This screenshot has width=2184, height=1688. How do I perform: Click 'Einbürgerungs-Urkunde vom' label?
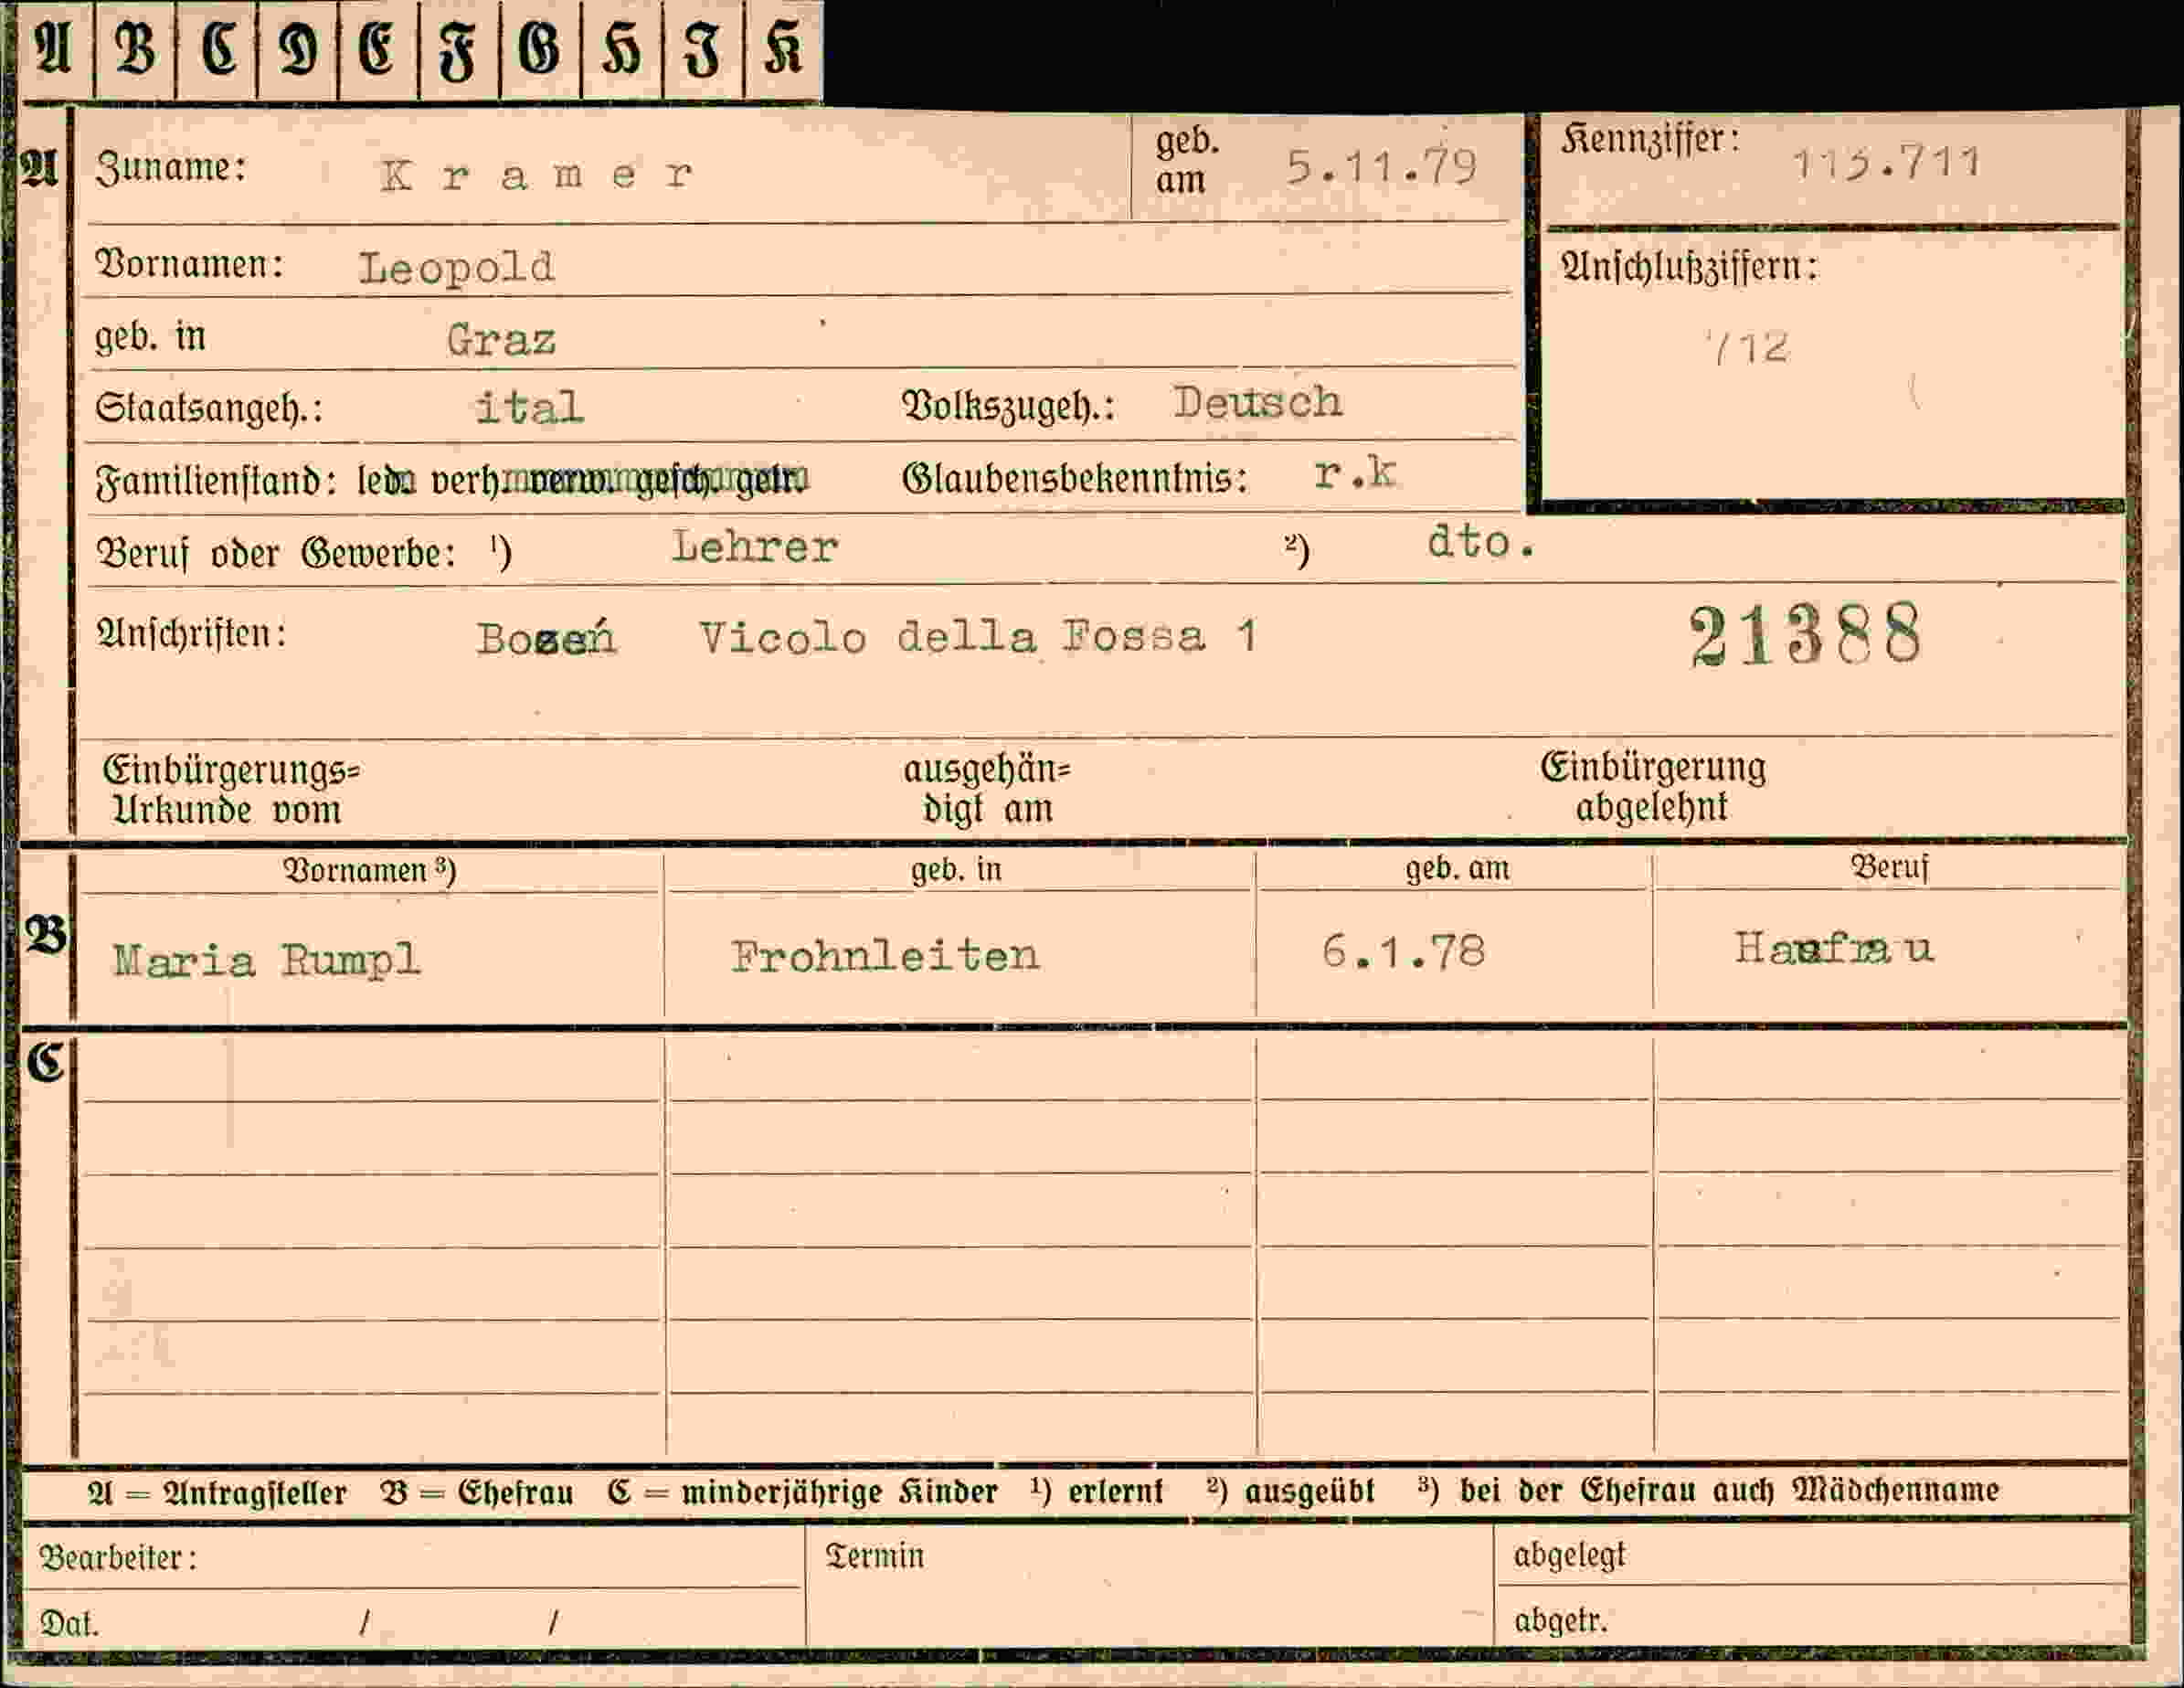click(x=232, y=790)
